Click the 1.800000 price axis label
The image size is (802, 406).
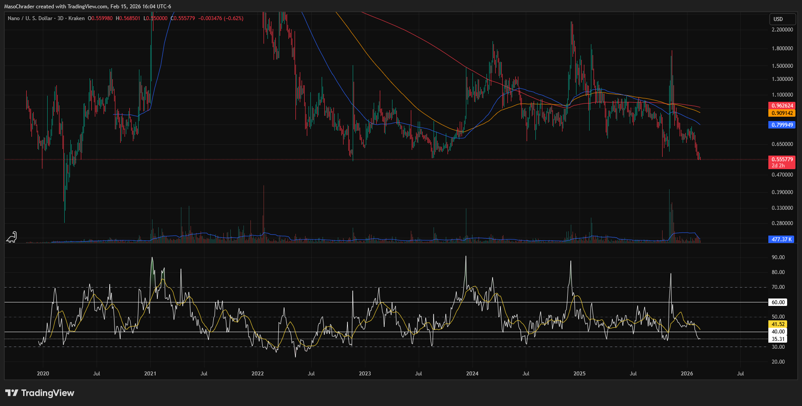coord(782,49)
